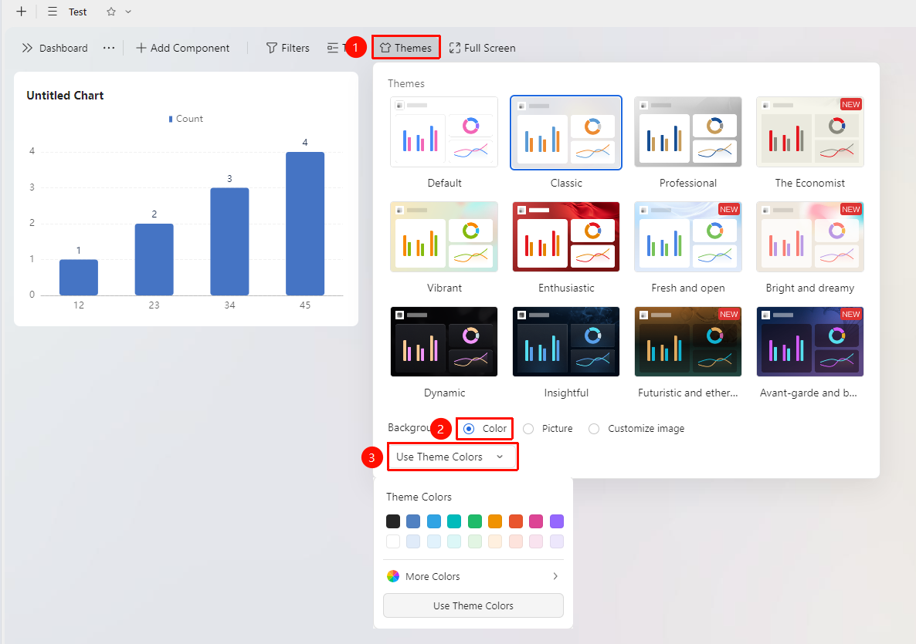Select the Bright and dreamy theme

coord(810,237)
